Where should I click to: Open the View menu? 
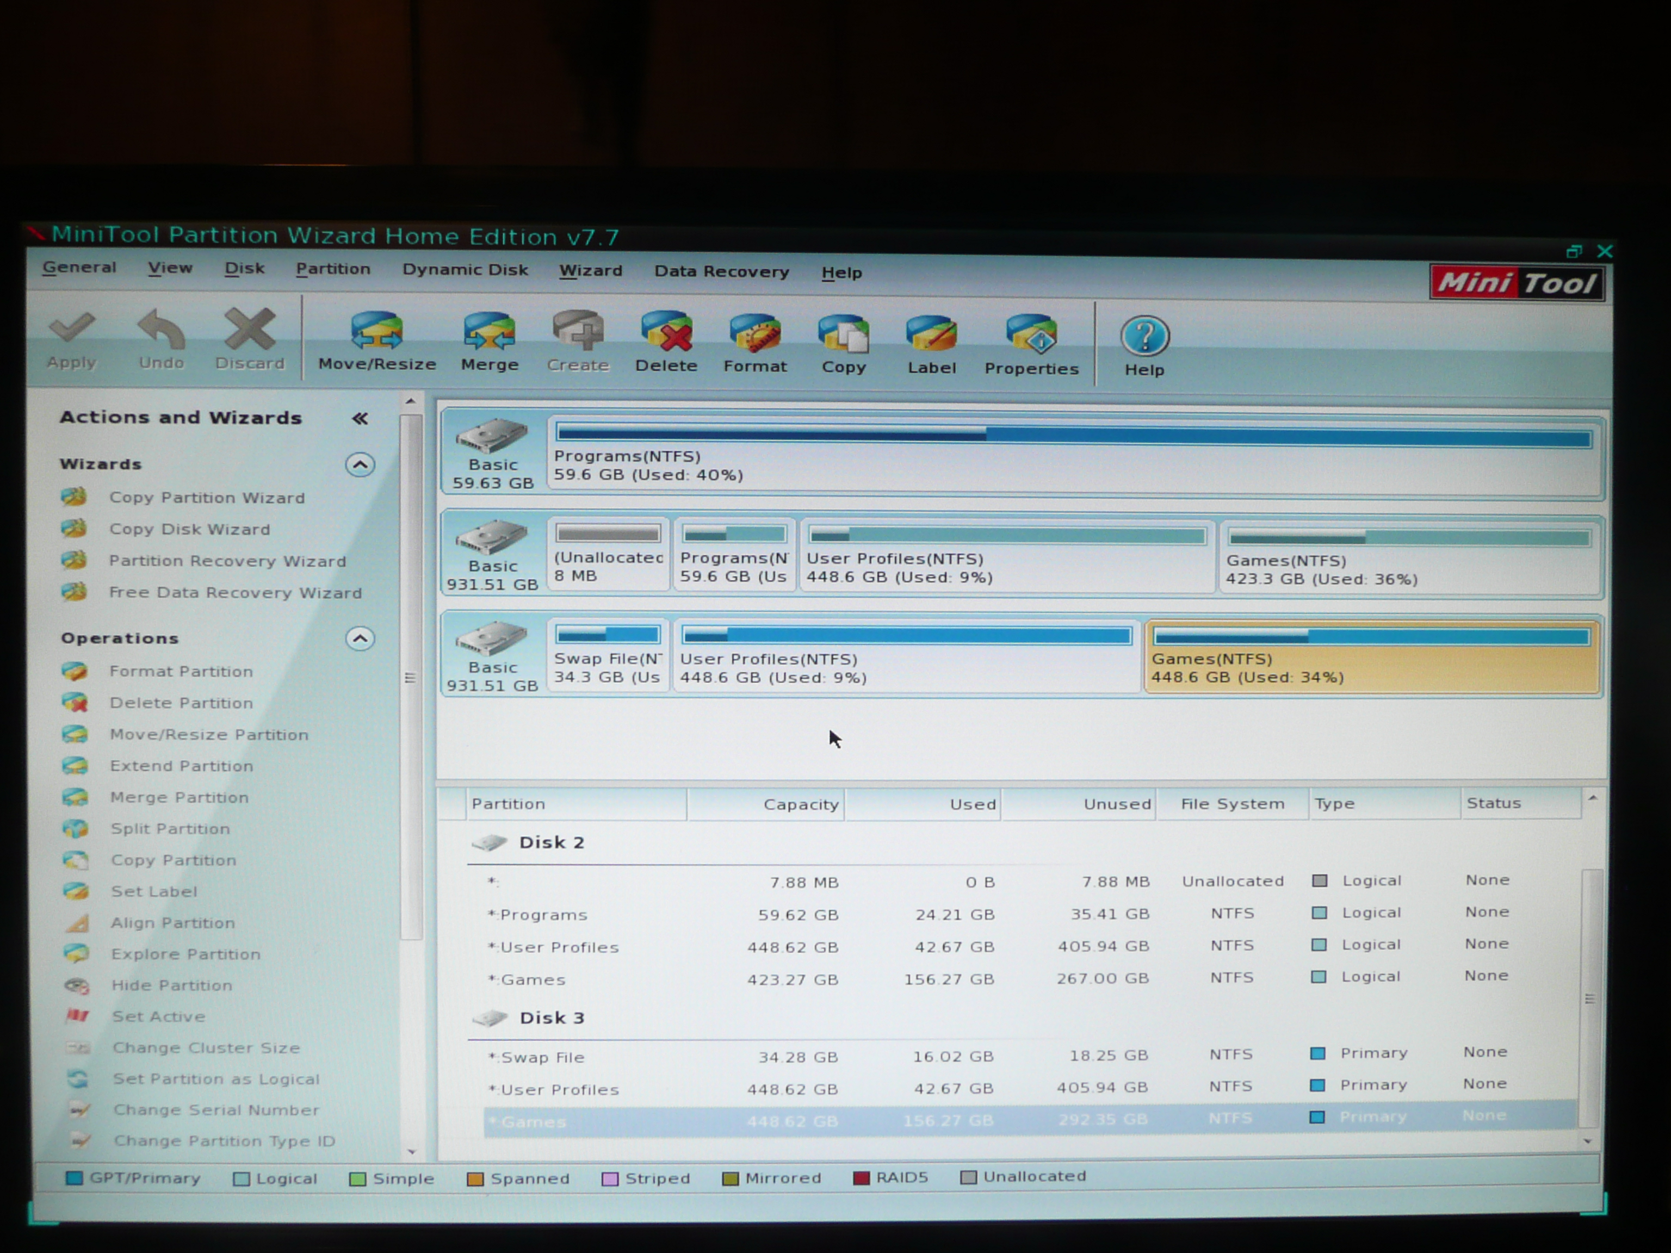click(170, 268)
